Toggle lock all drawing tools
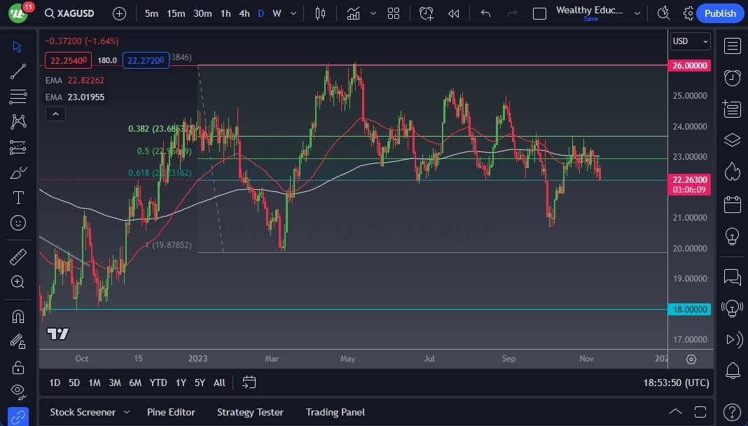748x426 pixels. pos(18,367)
